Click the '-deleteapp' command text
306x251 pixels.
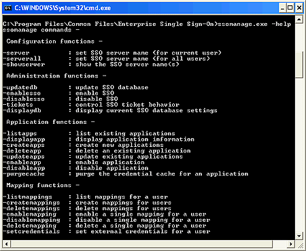tap(22, 151)
